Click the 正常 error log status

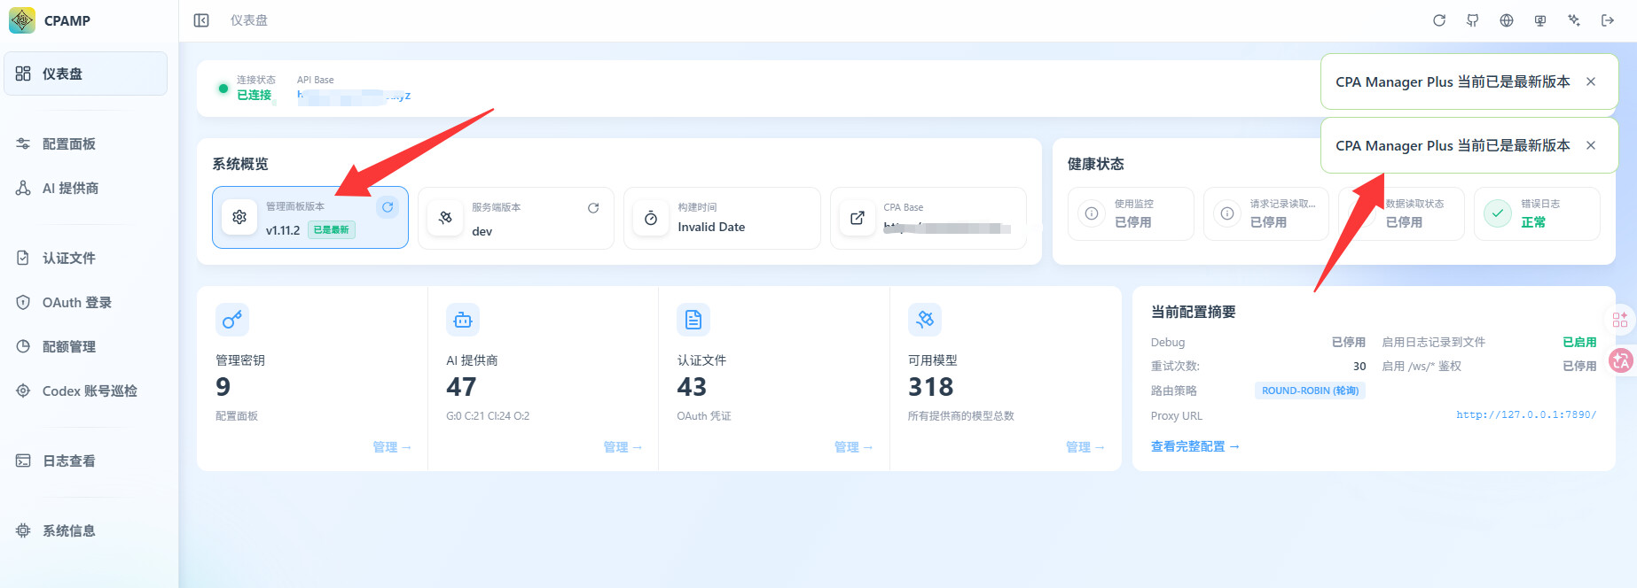point(1533,222)
